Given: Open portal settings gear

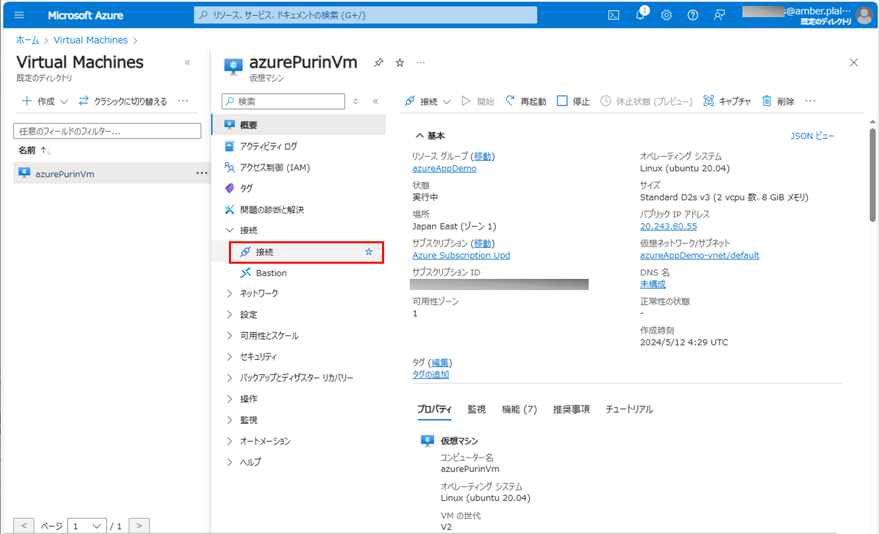Looking at the screenshot, I should [x=667, y=15].
